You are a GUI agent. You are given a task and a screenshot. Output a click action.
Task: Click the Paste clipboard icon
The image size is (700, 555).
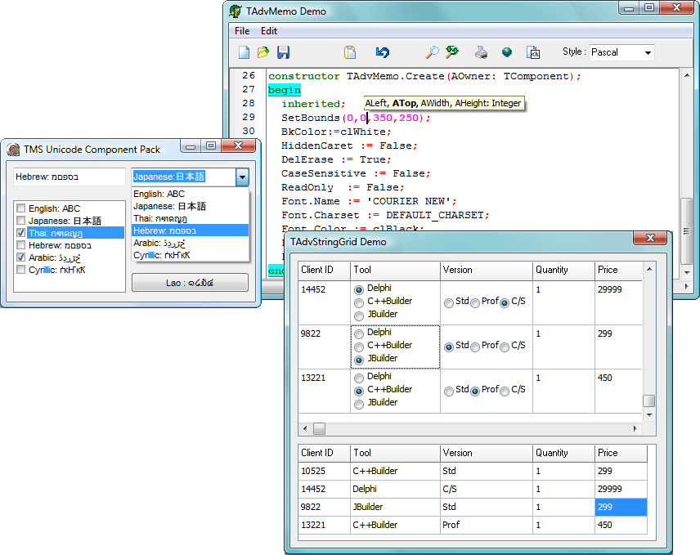tap(350, 52)
